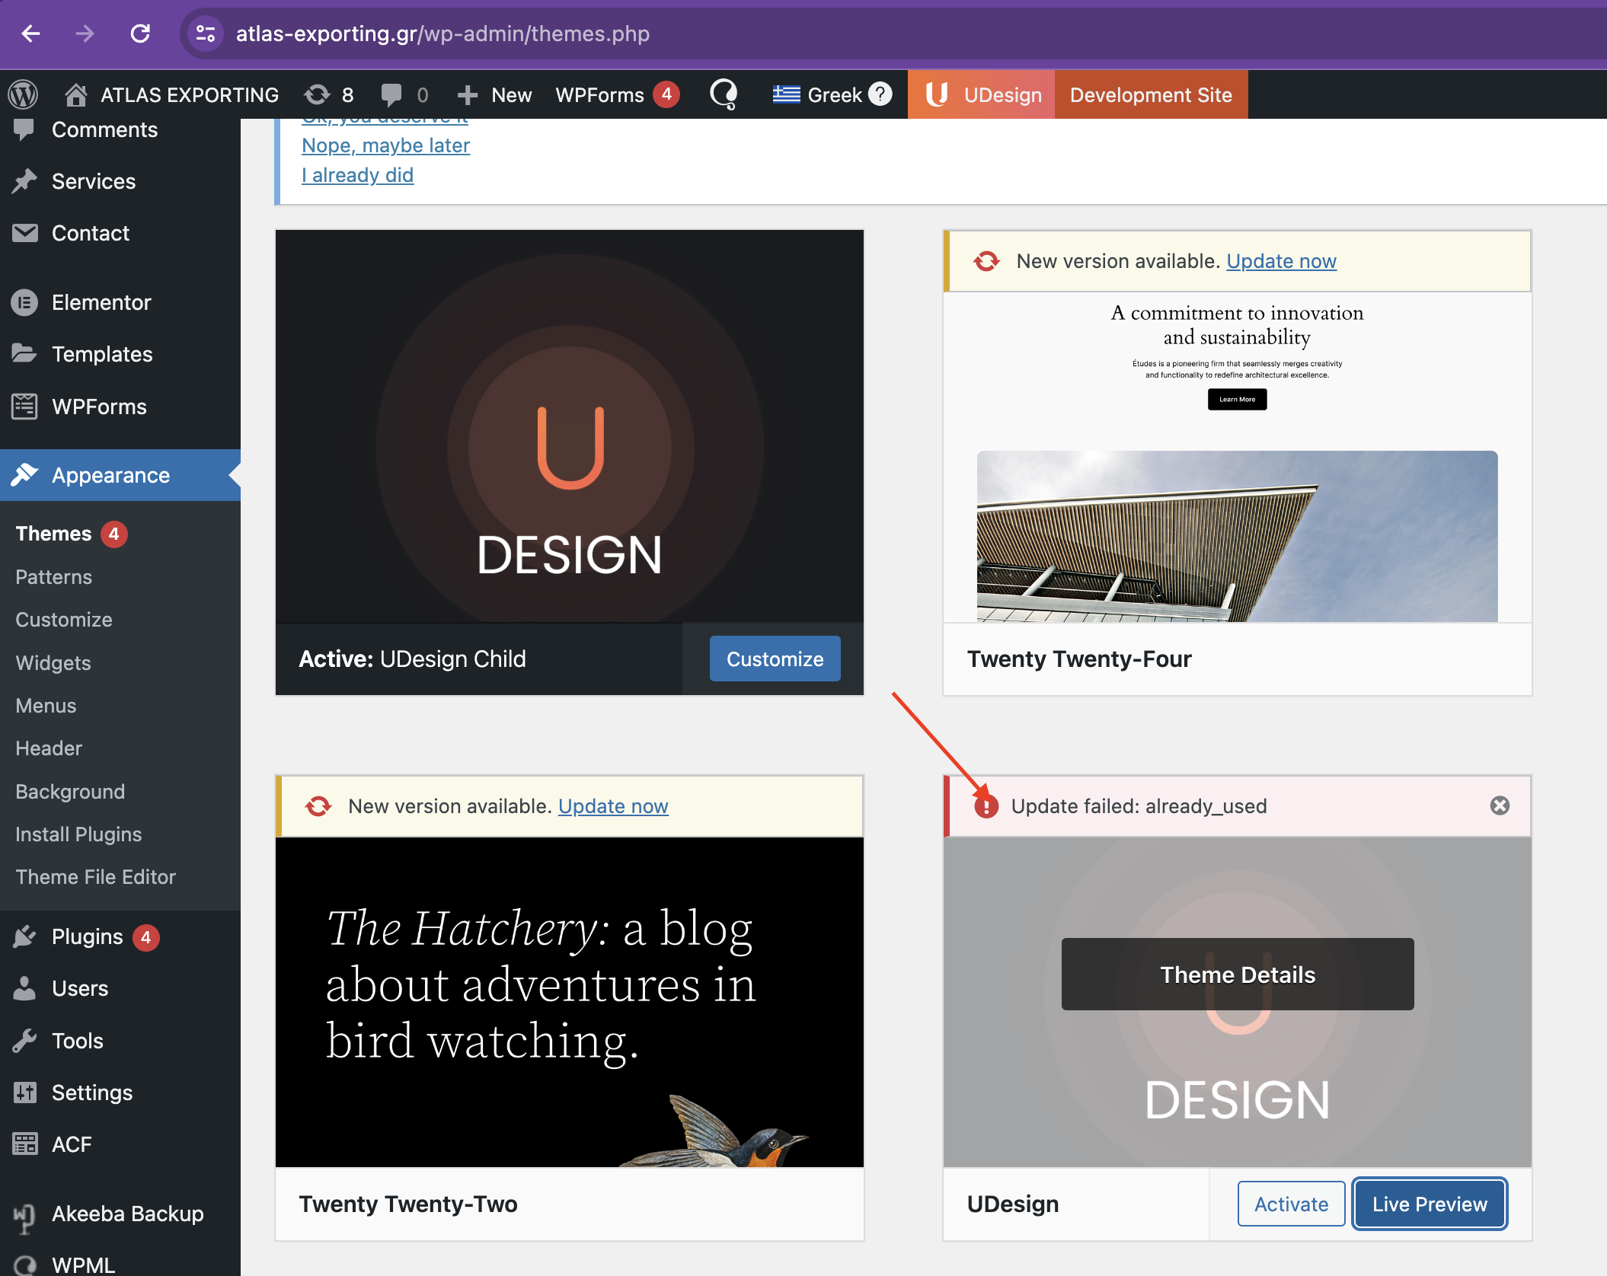This screenshot has height=1276, width=1607.
Task: Open Theme File Editor submenu item
Action: (x=95, y=877)
